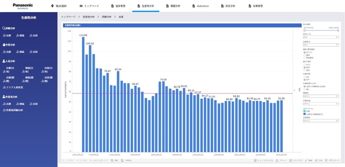Click the edit (編集) pencil icon
Viewport: 345px width, 167px height.
tap(306, 161)
